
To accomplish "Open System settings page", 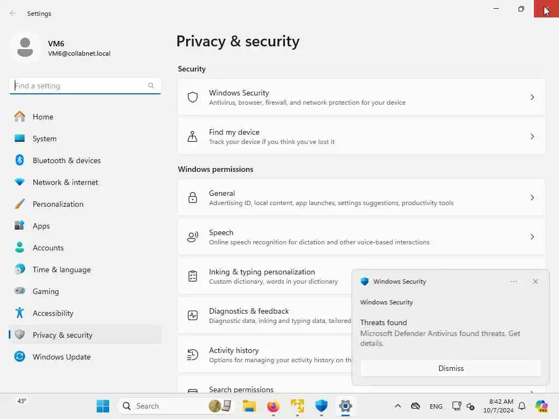I will 85,138.
